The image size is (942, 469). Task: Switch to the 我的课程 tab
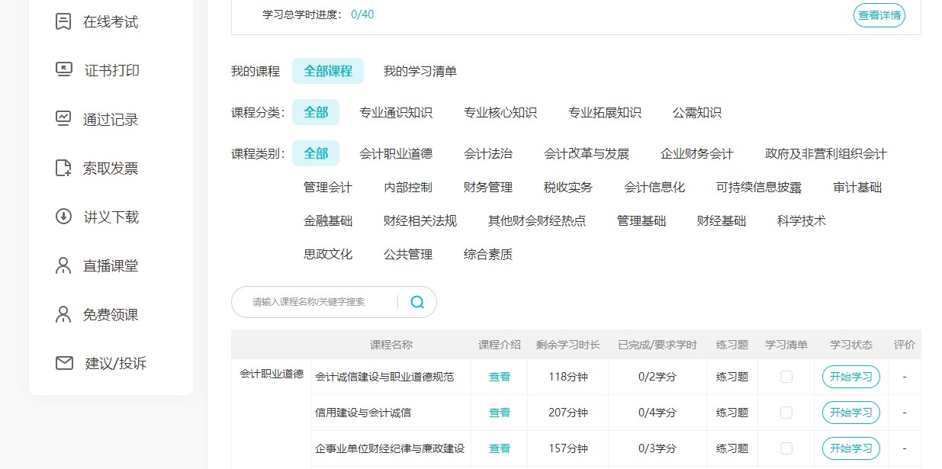coord(255,70)
